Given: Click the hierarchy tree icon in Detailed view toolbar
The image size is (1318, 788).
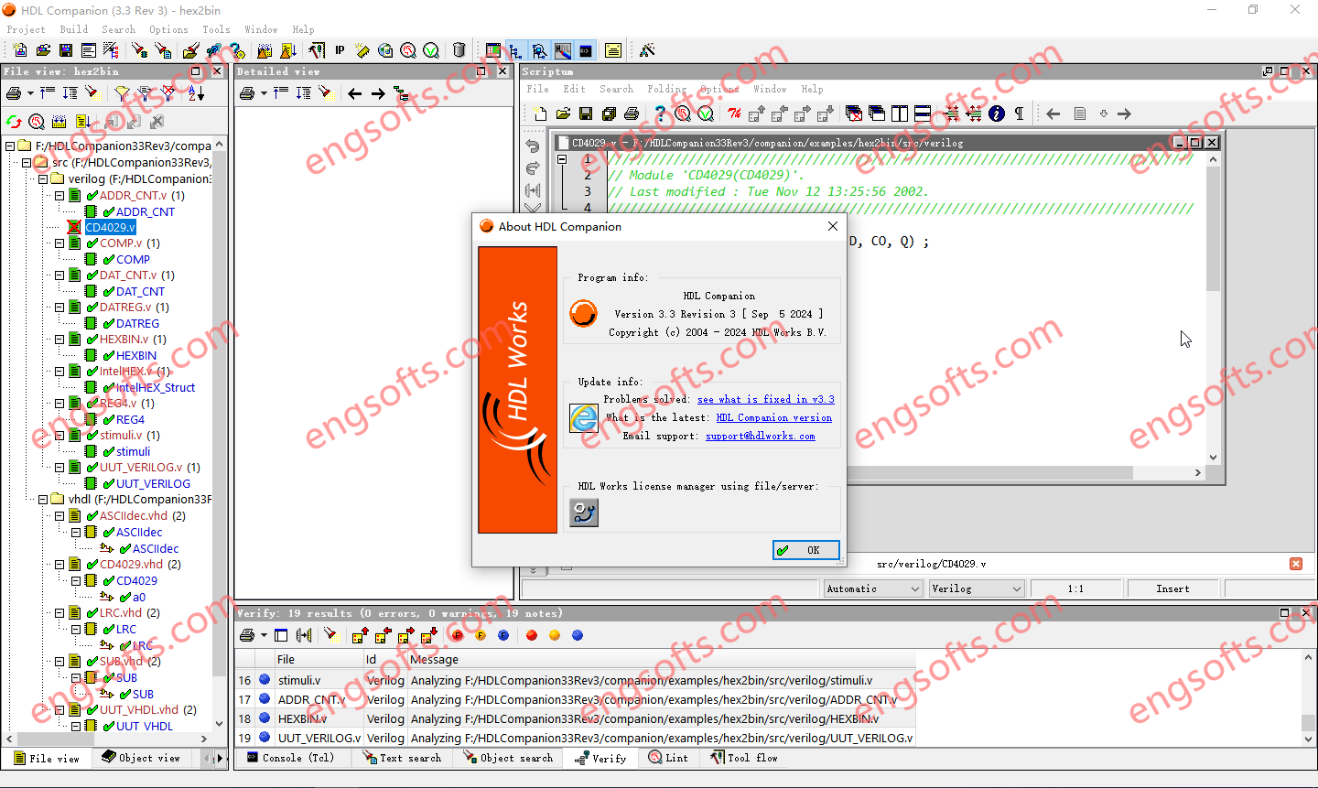Looking at the screenshot, I should click(x=401, y=93).
